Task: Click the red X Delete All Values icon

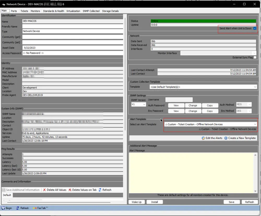Action: tap(44, 190)
